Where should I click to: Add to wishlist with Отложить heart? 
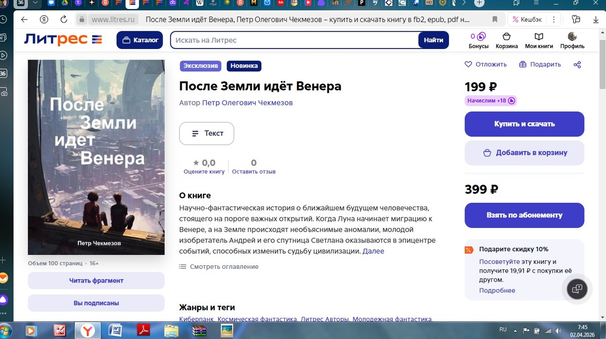tap(485, 64)
